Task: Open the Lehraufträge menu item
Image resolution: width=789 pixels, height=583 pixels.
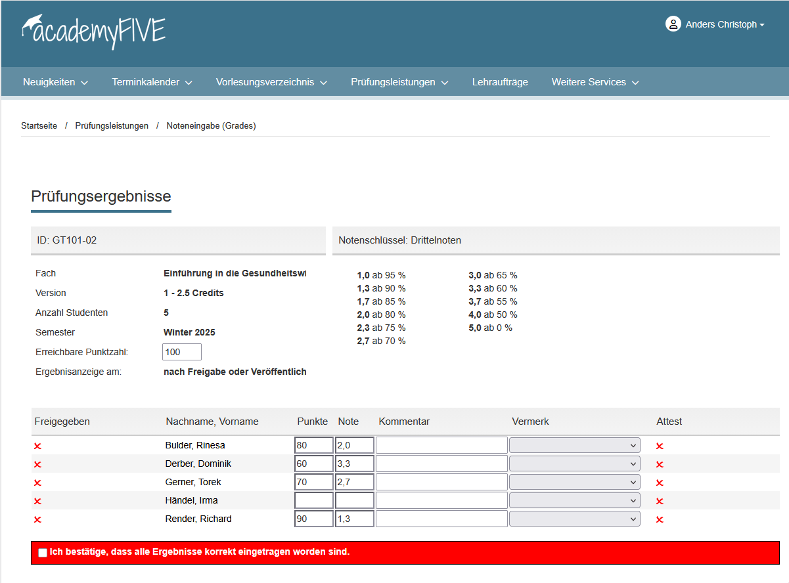Action: click(x=500, y=82)
